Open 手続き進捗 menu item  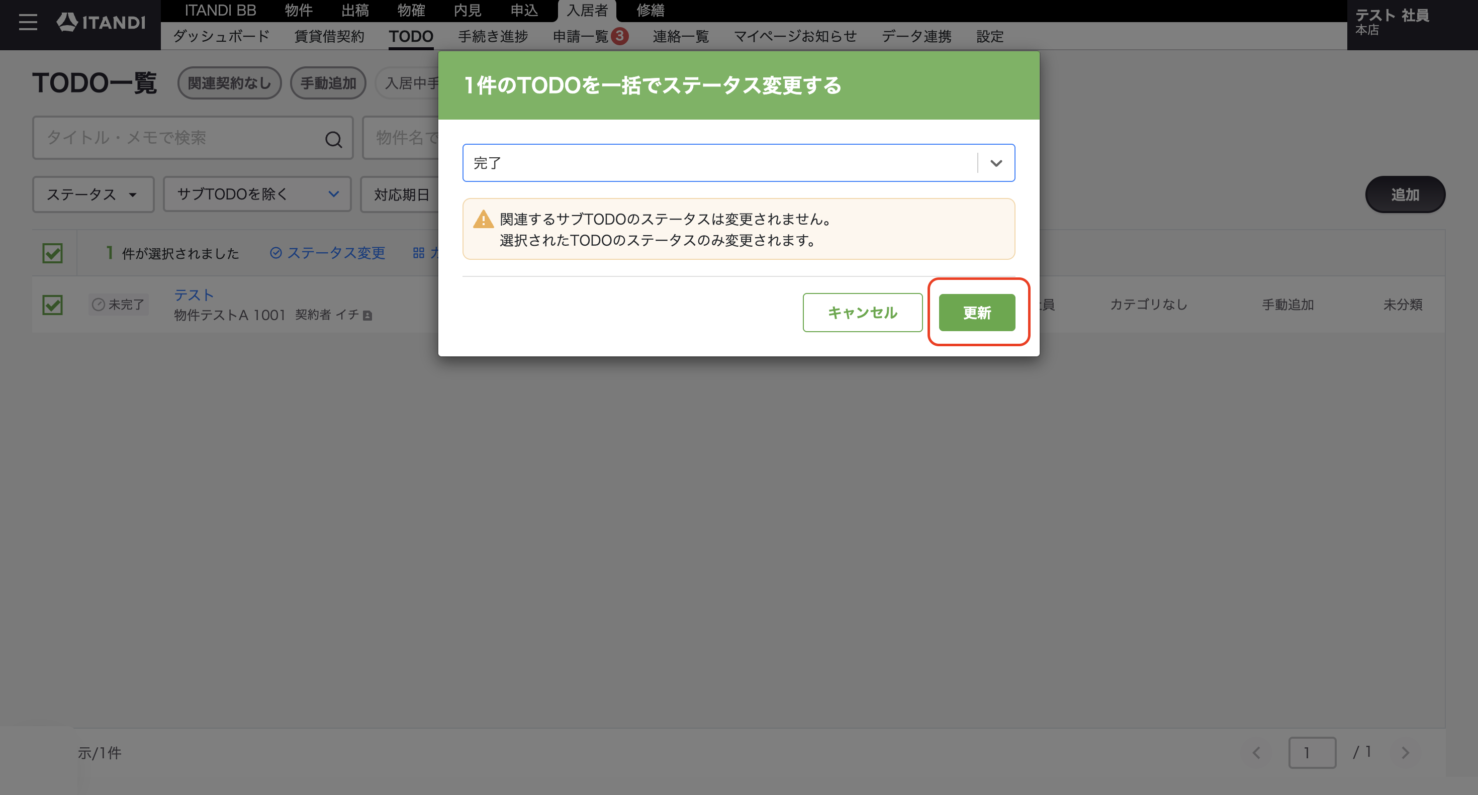[493, 36]
